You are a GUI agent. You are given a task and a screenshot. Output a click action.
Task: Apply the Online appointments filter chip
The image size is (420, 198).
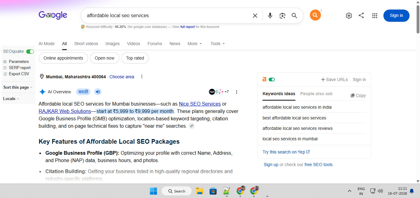point(63,58)
